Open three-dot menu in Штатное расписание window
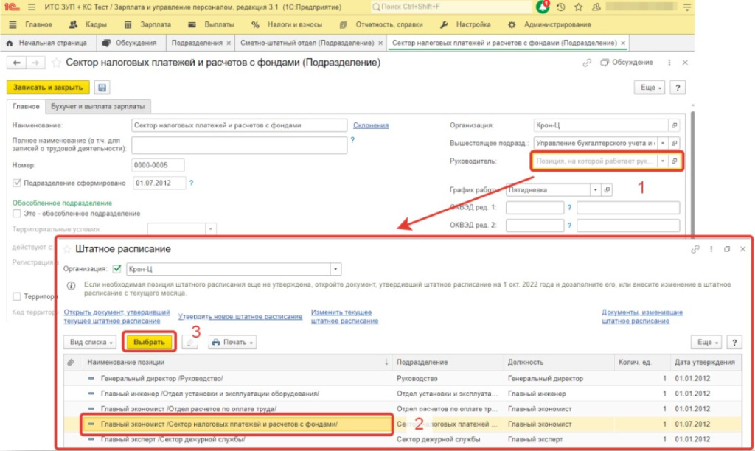This screenshot has height=451, width=755. [711, 249]
